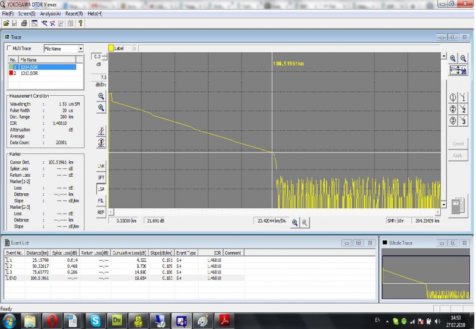The height and width of the screenshot is (329, 476).
Task: Click the trace window toolbar icon
Action: 35,23
